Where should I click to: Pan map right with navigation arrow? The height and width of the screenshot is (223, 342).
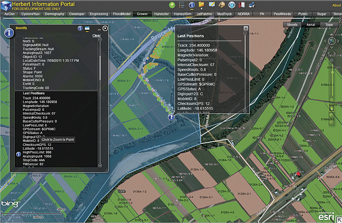pyautogui.click(x=338, y=41)
